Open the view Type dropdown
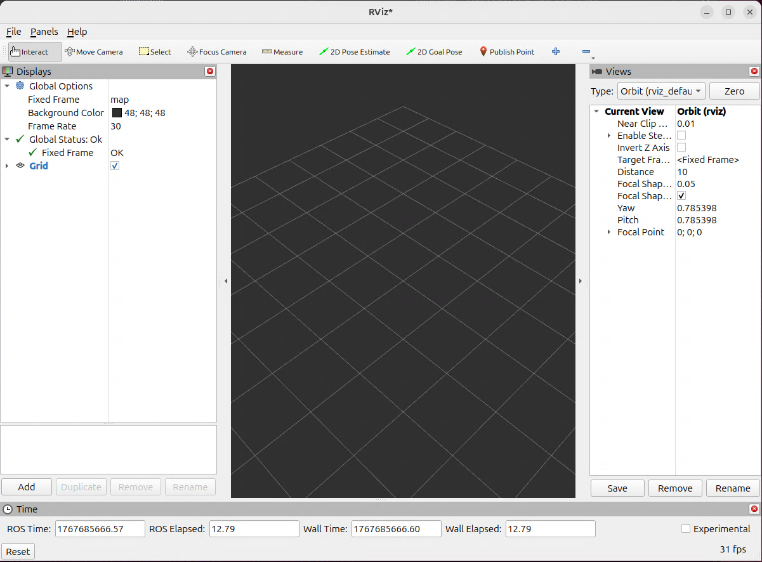The height and width of the screenshot is (562, 762). pos(661,91)
